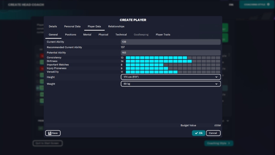Click the Dirtiness value 14

122,61
